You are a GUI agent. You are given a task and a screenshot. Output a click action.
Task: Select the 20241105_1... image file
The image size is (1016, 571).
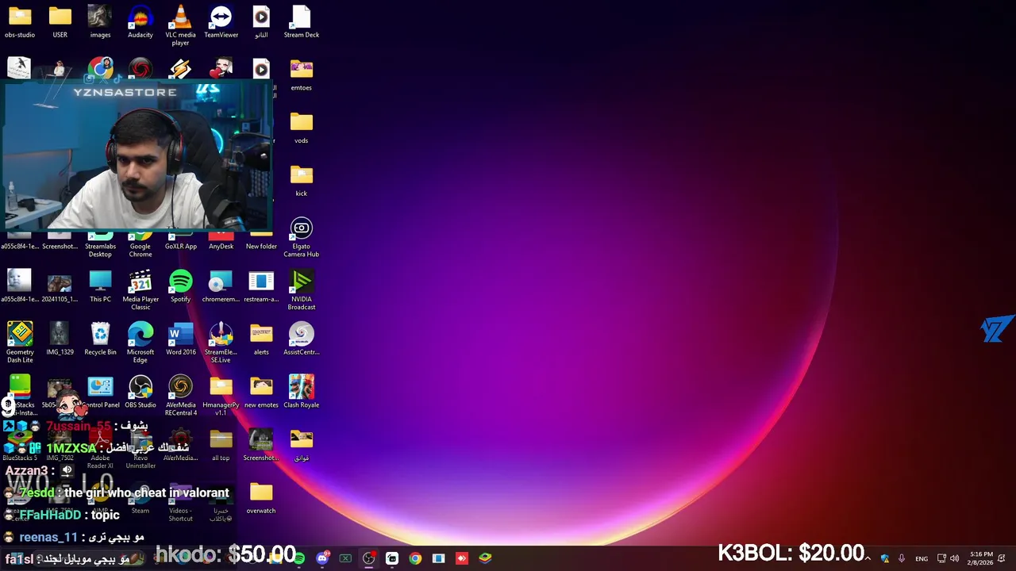point(60,286)
